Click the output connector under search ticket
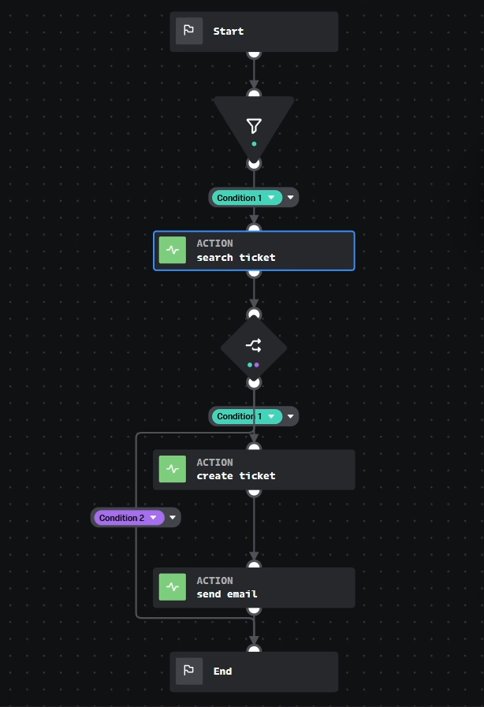 pos(254,273)
